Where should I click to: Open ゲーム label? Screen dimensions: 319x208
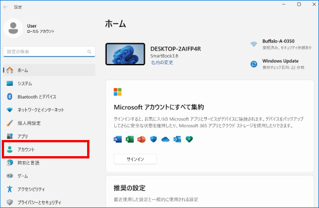click(x=22, y=176)
